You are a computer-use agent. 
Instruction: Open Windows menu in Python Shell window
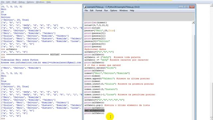click(x=40, y=2)
